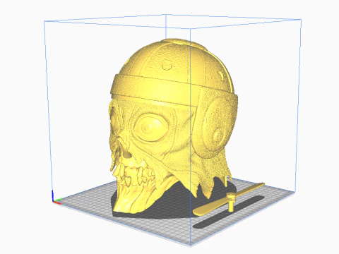Select the small propeller model on build plate
The height and width of the screenshot is (254, 339).
point(229,200)
